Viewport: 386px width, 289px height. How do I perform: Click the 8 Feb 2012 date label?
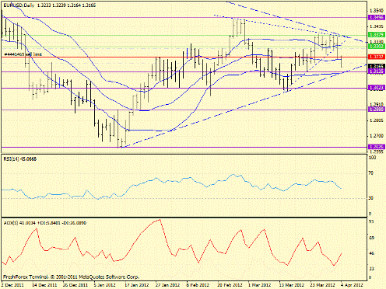[197, 285]
